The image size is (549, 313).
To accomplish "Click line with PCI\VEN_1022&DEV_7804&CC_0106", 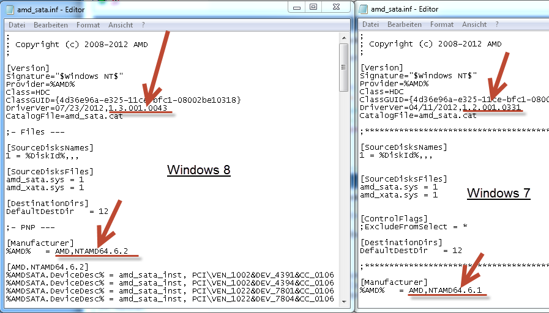I will tap(170, 299).
